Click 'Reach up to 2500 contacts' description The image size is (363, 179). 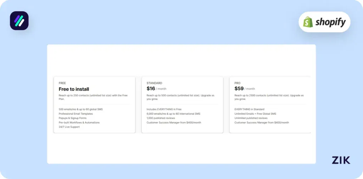(x=269, y=97)
